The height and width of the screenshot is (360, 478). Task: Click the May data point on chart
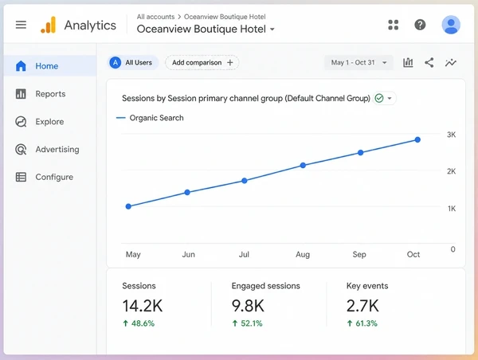(128, 206)
